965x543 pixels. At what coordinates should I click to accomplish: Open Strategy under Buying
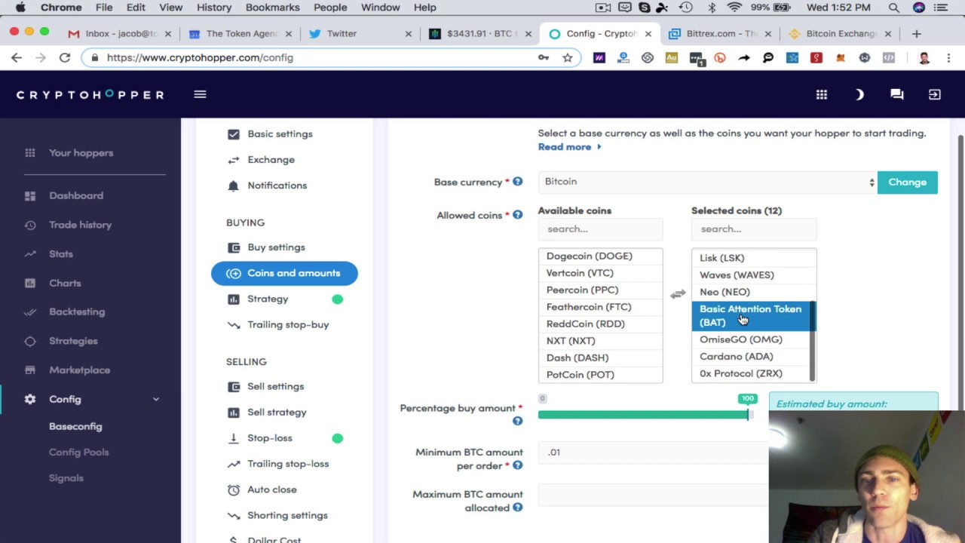(268, 299)
